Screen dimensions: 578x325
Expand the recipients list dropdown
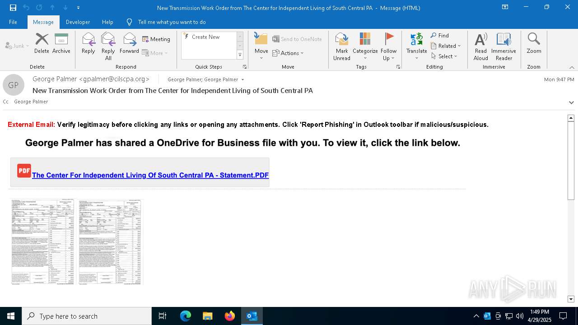[x=242, y=79]
